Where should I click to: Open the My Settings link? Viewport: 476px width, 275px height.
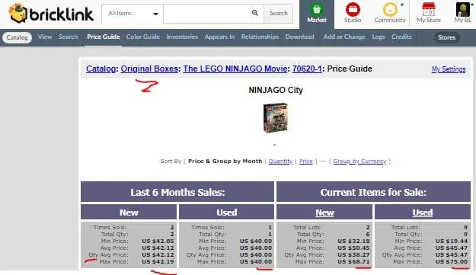point(449,69)
